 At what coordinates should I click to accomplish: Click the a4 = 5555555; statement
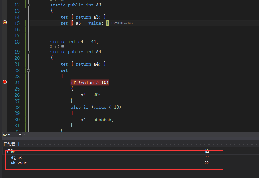(x=97, y=120)
